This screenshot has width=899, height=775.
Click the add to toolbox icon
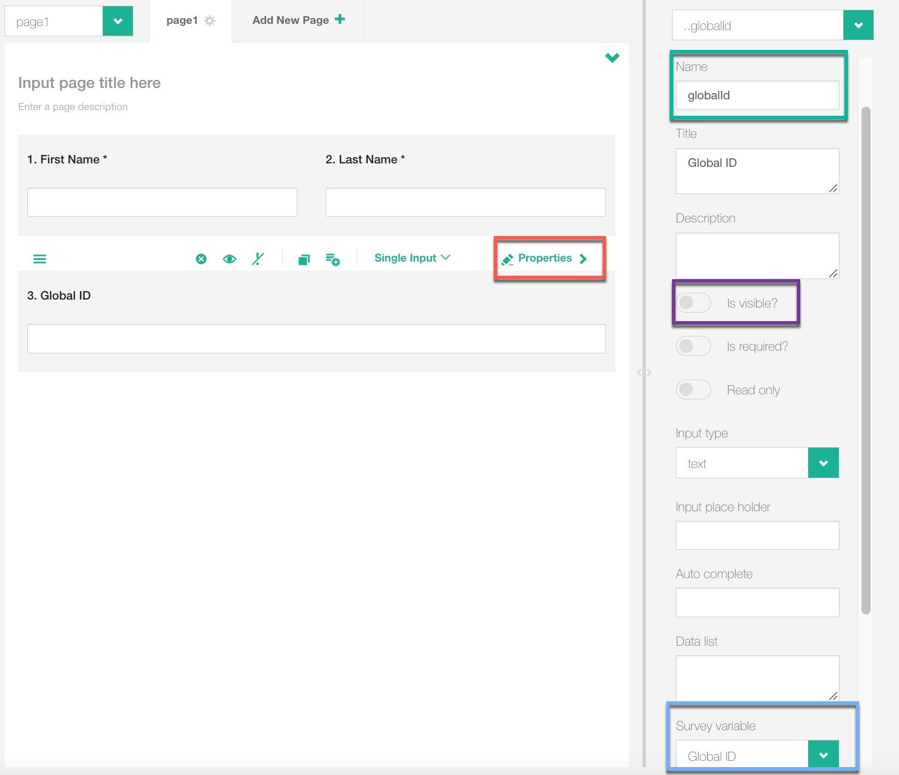[x=333, y=260]
